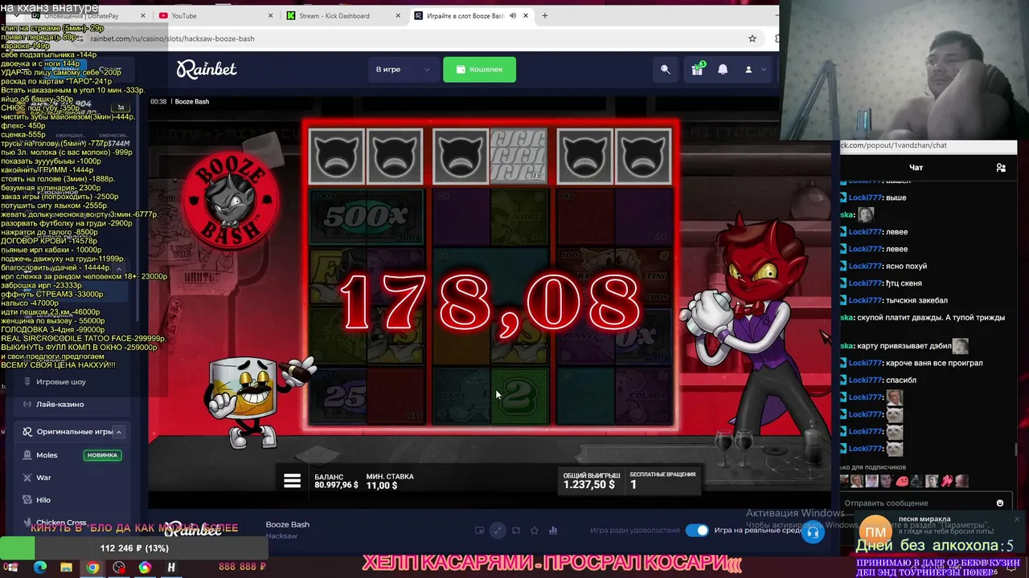Add Booze Bash to favorites star
1029x578 pixels.
535,530
